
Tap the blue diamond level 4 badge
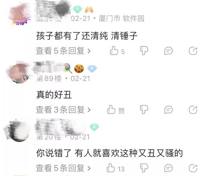click(92, 69)
